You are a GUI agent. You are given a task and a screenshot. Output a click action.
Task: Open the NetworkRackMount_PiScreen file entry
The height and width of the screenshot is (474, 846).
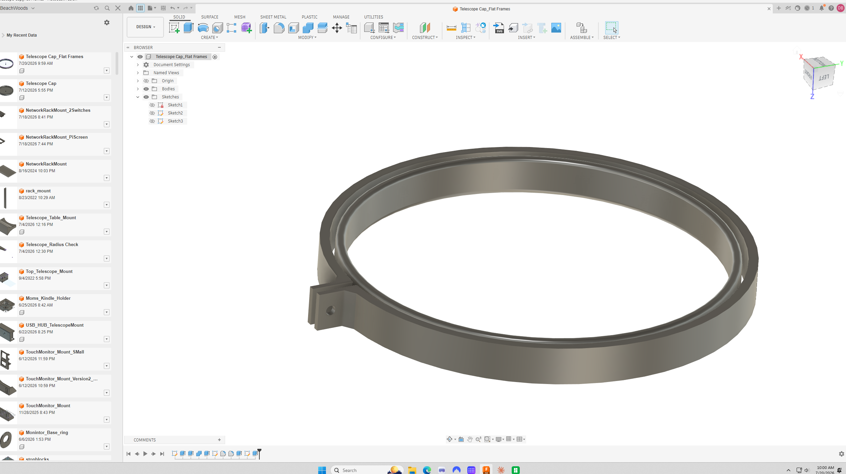click(55, 144)
